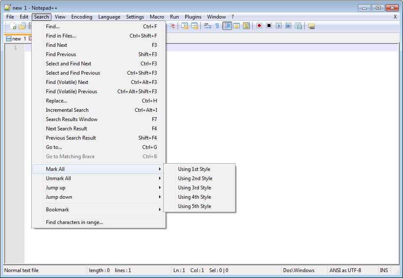Open the Encoding menu

tap(82, 17)
